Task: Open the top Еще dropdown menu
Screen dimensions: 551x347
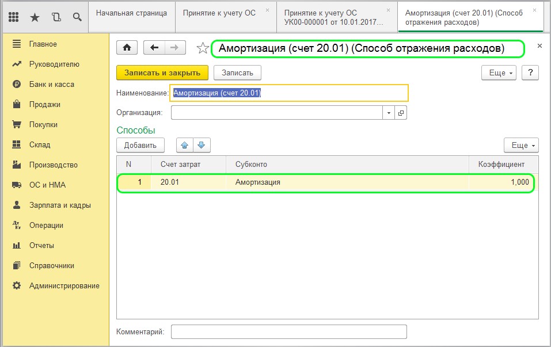Action: click(499, 73)
